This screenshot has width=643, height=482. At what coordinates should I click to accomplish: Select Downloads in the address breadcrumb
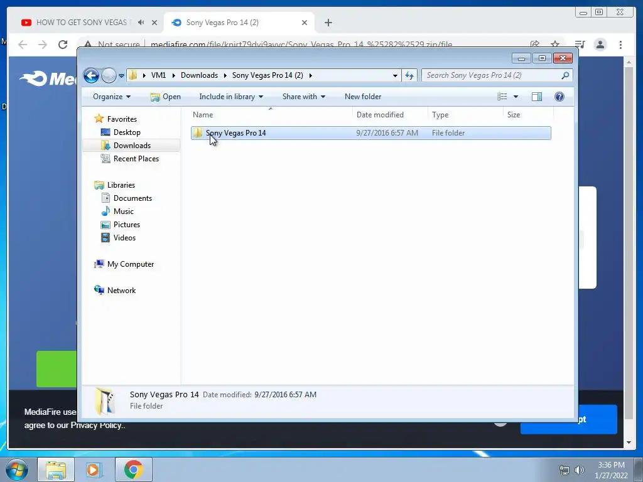(x=199, y=75)
